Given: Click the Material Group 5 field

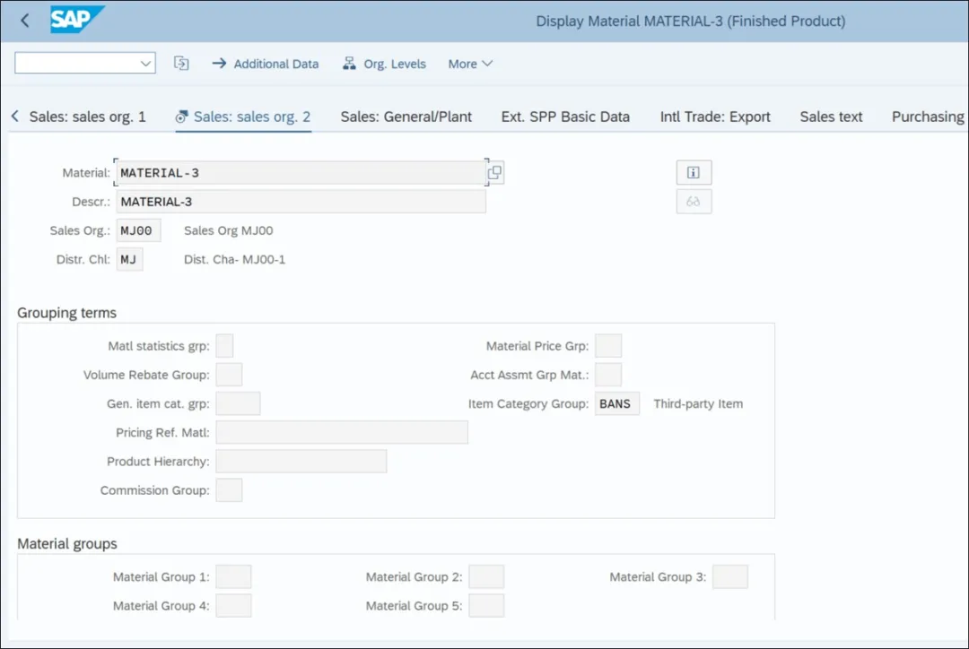Looking at the screenshot, I should [x=486, y=606].
